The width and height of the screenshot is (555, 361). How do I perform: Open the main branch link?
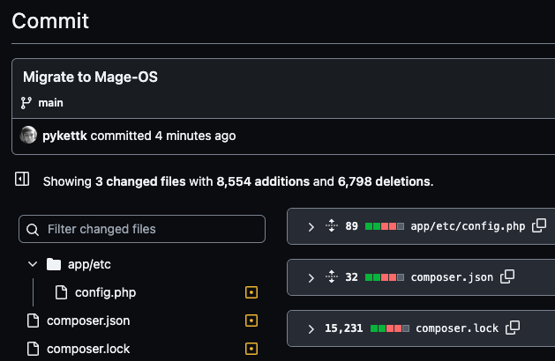tap(50, 103)
